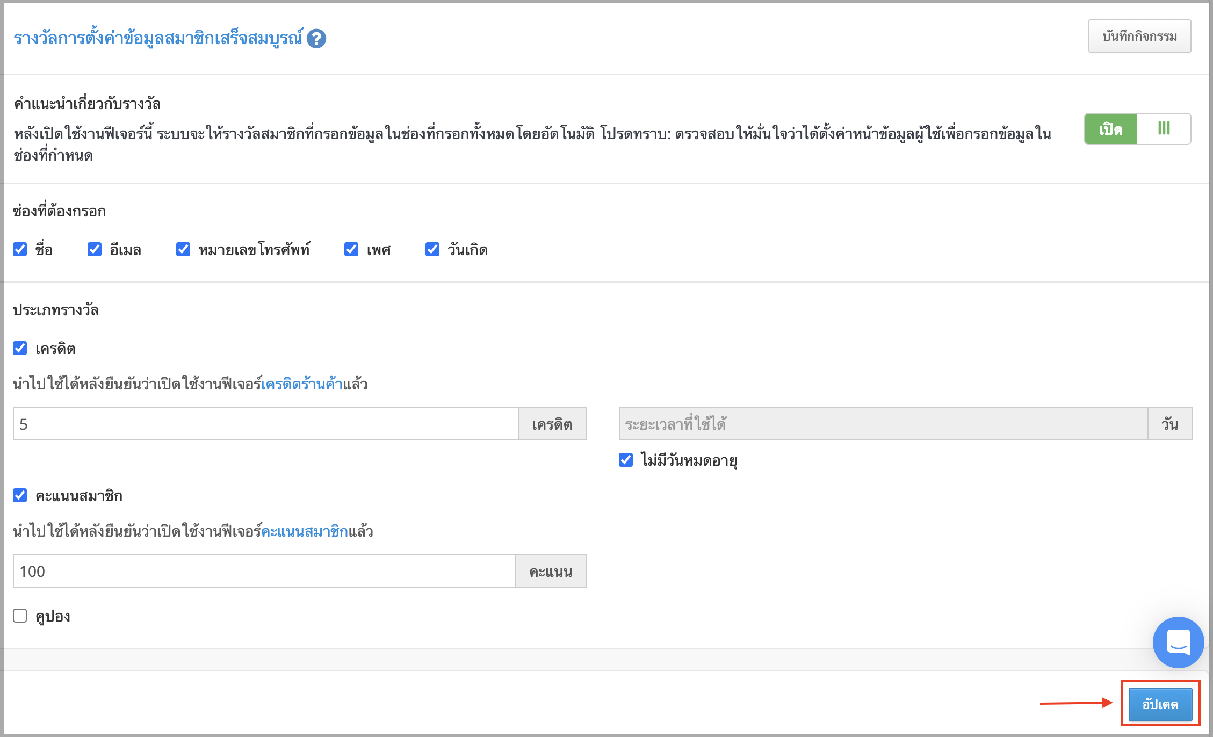Open the คะแนนสมาชิก feature link

click(x=305, y=531)
